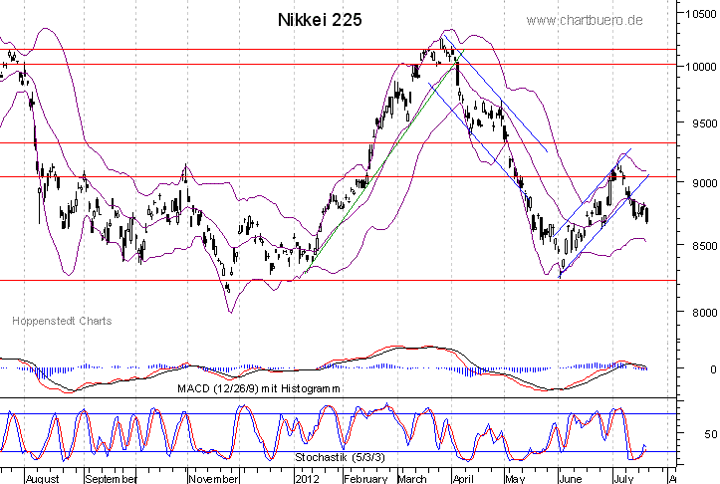Click the March date label
The width and height of the screenshot is (720, 484).
pyautogui.click(x=412, y=479)
